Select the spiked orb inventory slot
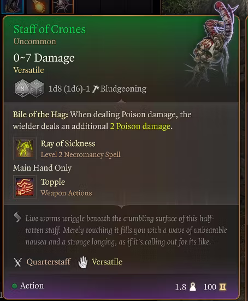The height and width of the screenshot is (301, 248). tap(63, 7)
